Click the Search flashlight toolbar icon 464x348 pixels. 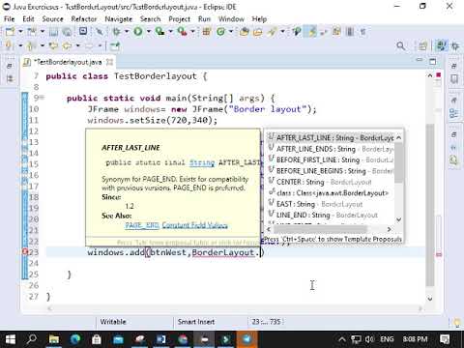click(272, 32)
